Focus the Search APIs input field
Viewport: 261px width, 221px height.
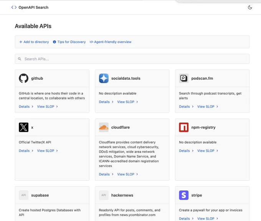point(132,59)
